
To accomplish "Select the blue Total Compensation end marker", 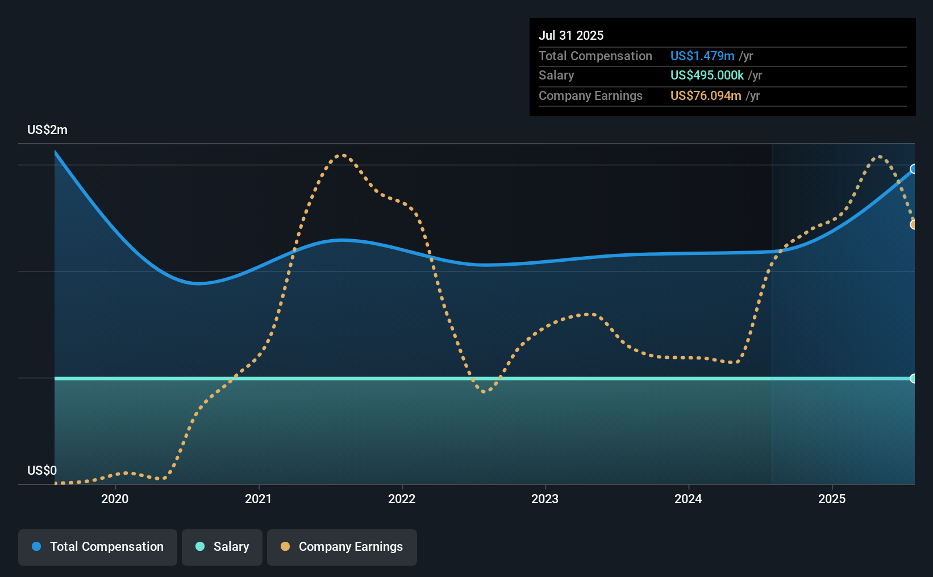I will coord(914,169).
